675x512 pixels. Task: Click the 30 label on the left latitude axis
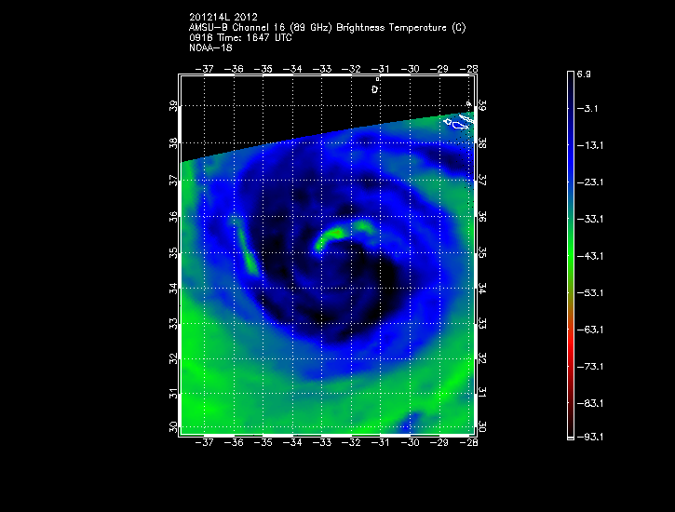coord(173,427)
